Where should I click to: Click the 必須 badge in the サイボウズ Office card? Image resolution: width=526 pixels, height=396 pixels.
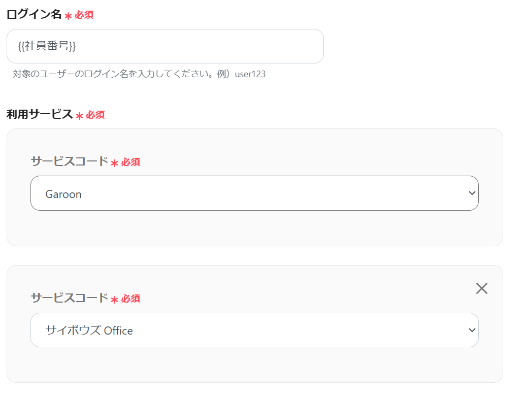[x=130, y=299]
